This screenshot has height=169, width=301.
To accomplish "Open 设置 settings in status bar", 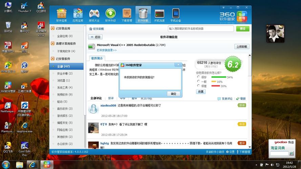I will pyautogui.click(x=230, y=152).
